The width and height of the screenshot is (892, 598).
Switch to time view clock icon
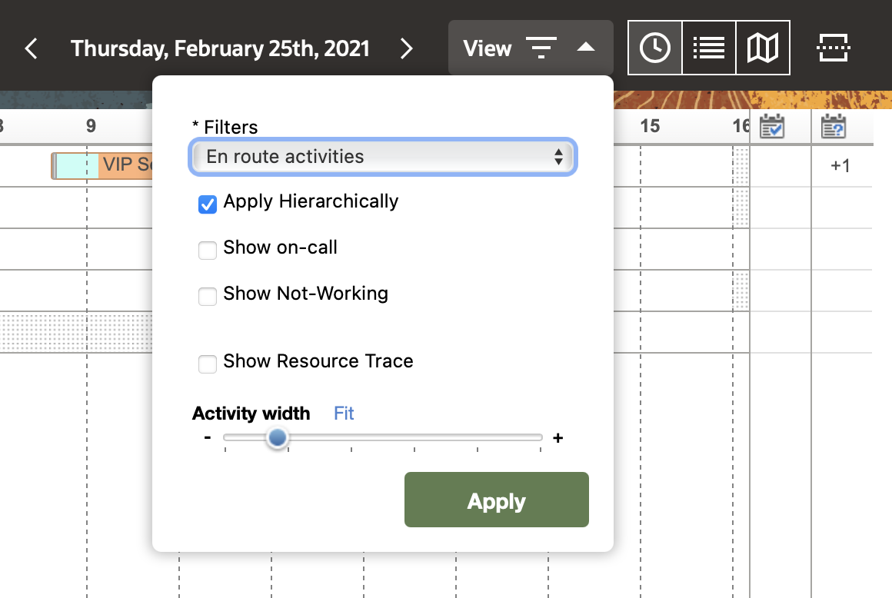coord(655,48)
